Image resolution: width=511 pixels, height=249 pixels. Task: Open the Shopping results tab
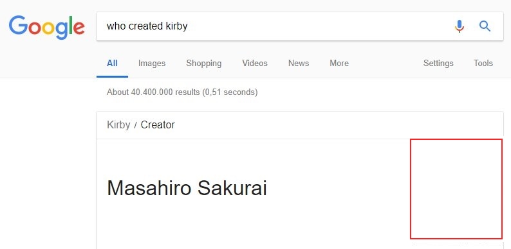point(203,63)
